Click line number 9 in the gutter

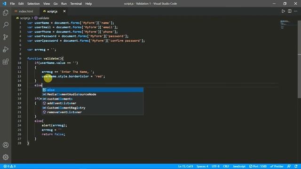(x=20, y=58)
